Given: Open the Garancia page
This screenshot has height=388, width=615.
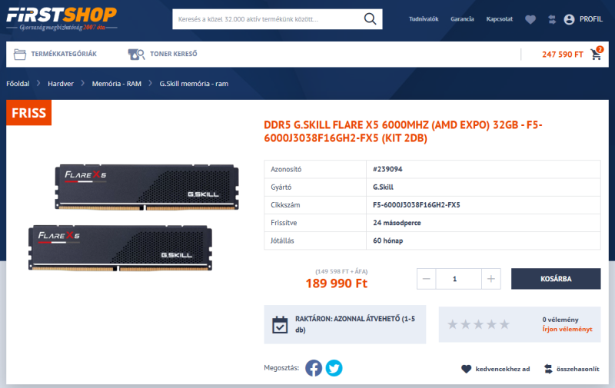Looking at the screenshot, I should click(x=462, y=18).
